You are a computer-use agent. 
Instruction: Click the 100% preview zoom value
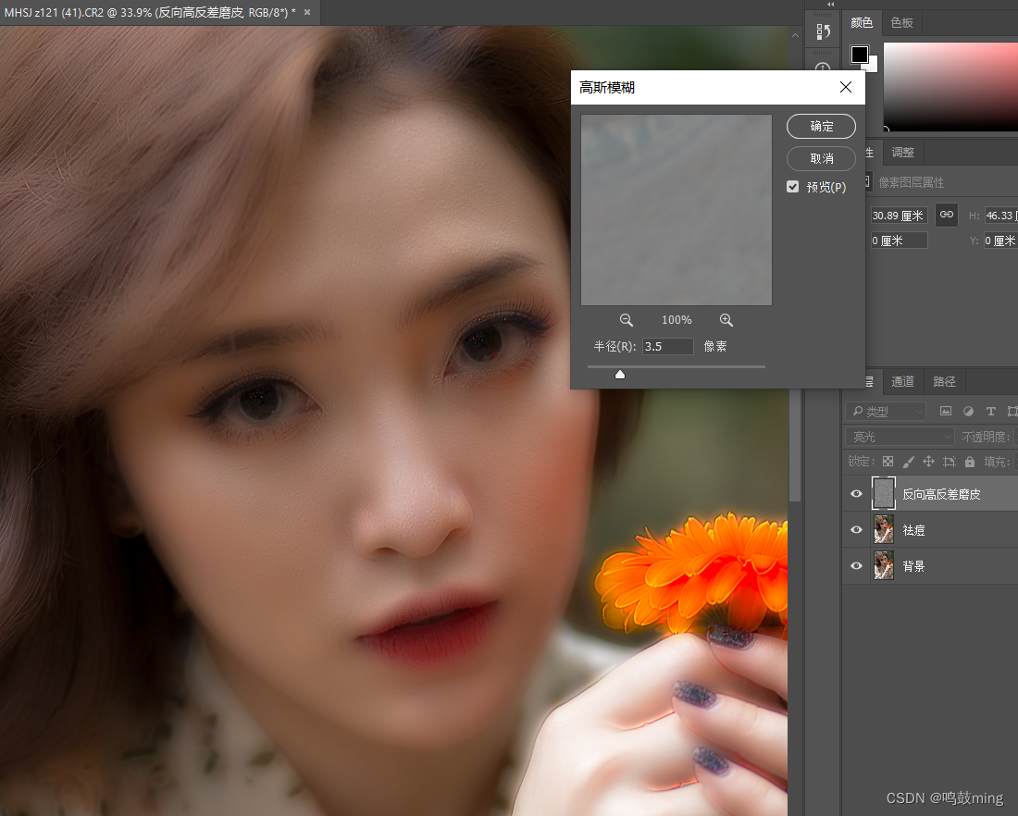click(677, 320)
